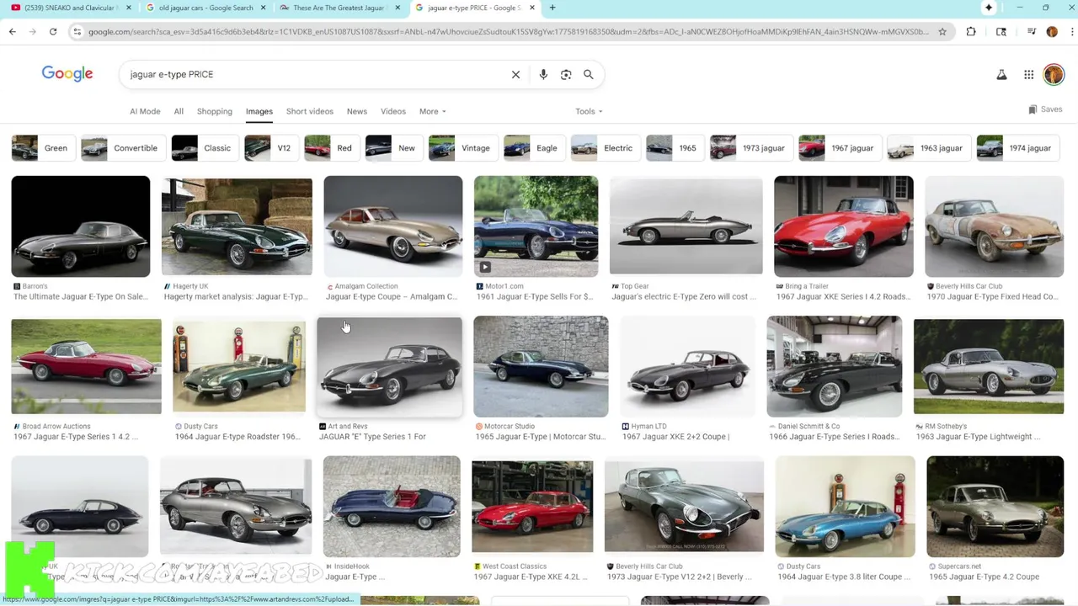
Task: Clear search text with X icon
Action: tap(515, 74)
